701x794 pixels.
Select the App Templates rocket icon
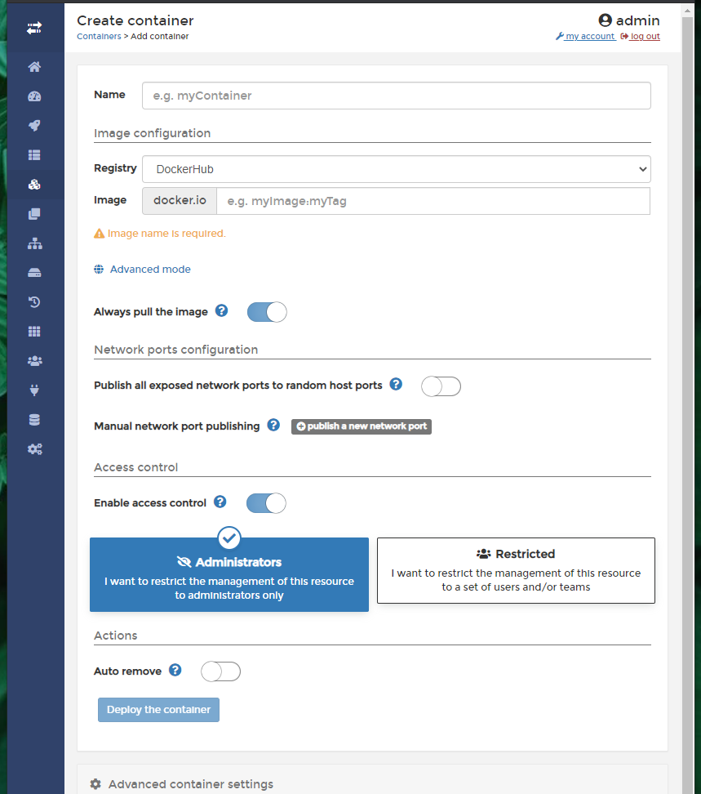34,125
